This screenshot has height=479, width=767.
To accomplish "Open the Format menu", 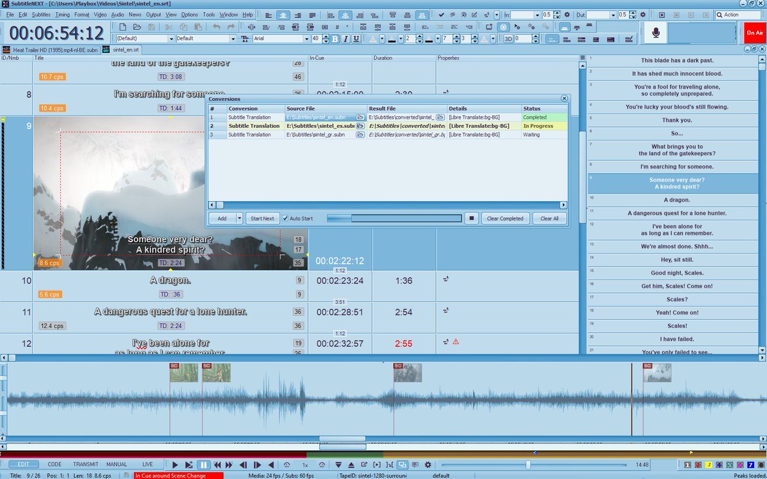I will coord(82,15).
